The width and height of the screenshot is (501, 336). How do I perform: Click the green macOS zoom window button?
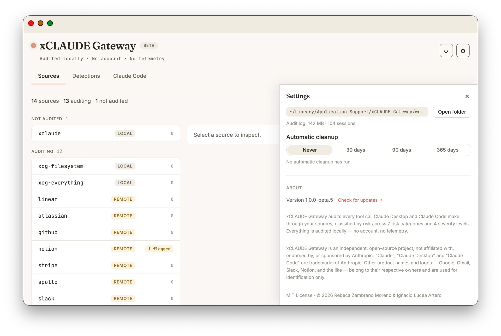click(50, 23)
